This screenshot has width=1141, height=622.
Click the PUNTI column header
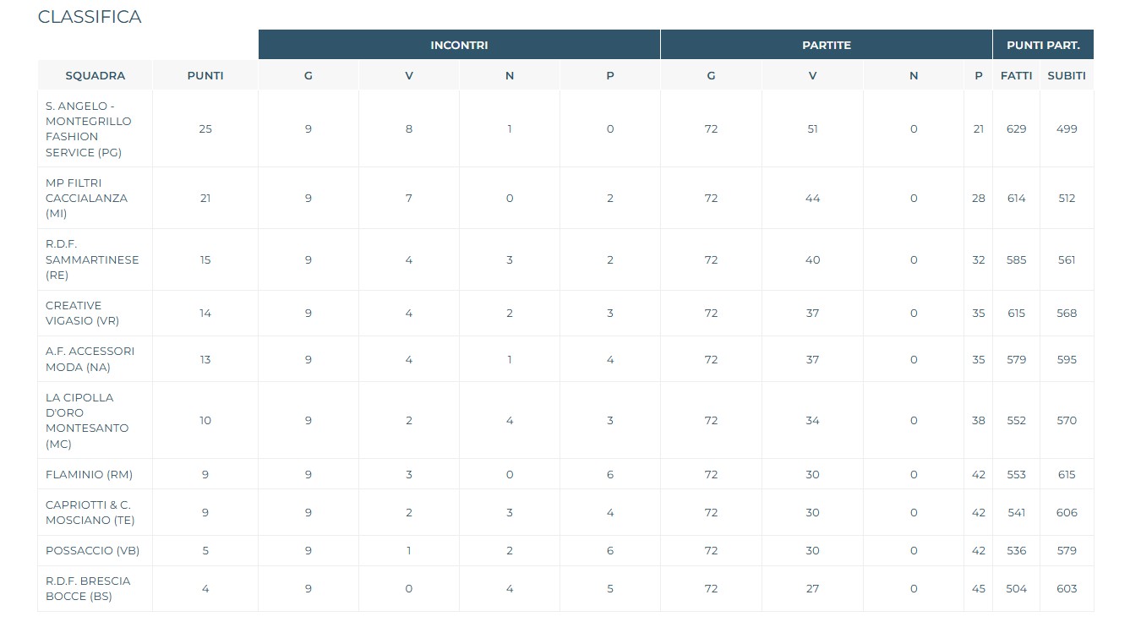205,75
